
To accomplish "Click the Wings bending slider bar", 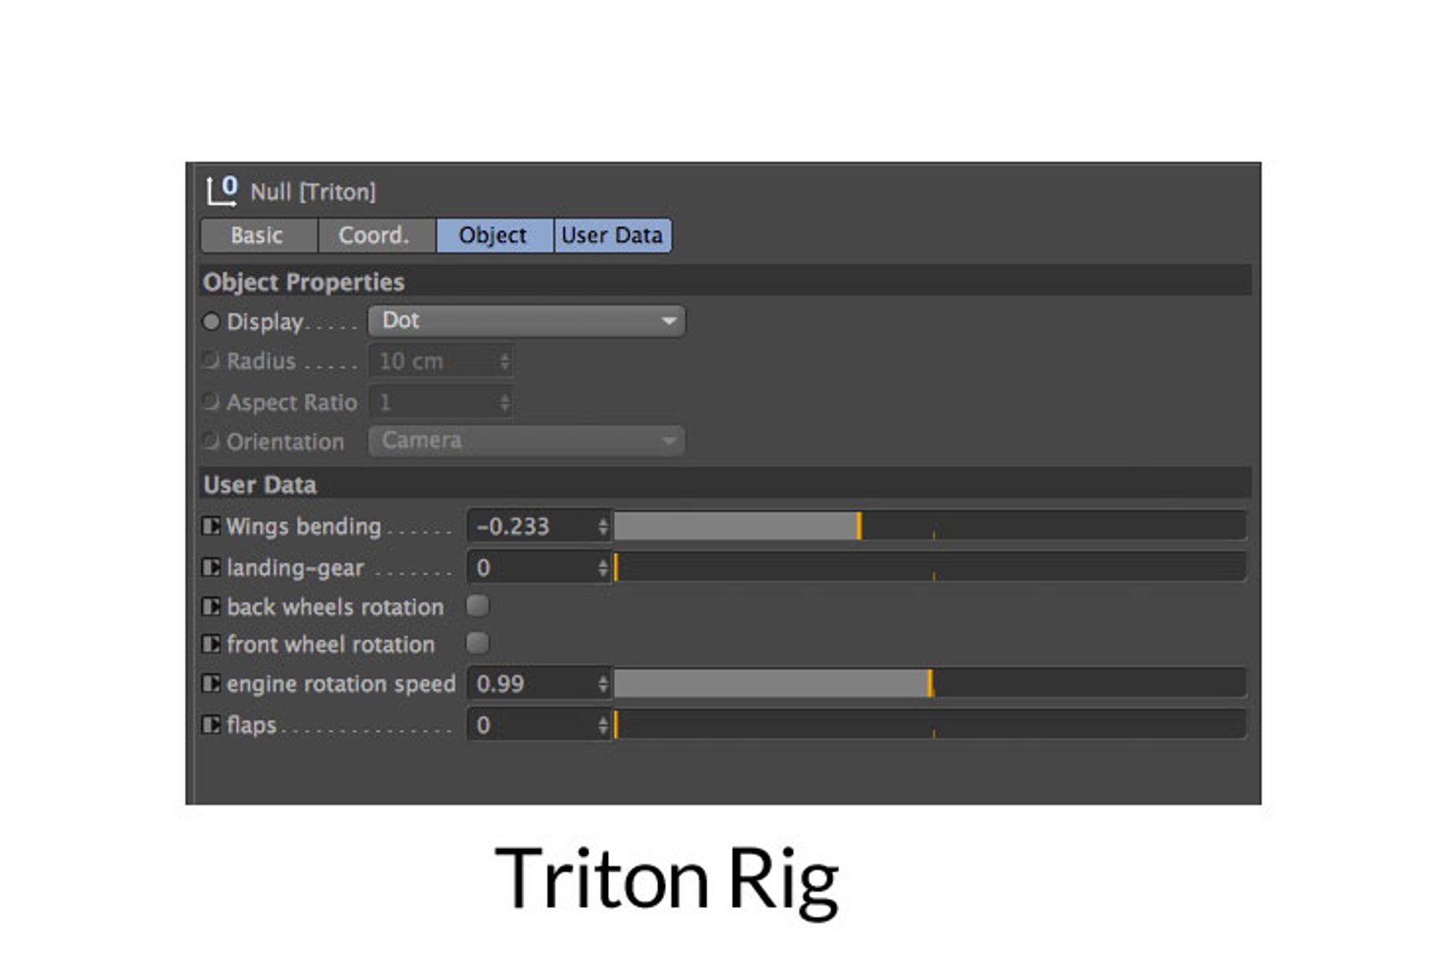I will tap(929, 526).
